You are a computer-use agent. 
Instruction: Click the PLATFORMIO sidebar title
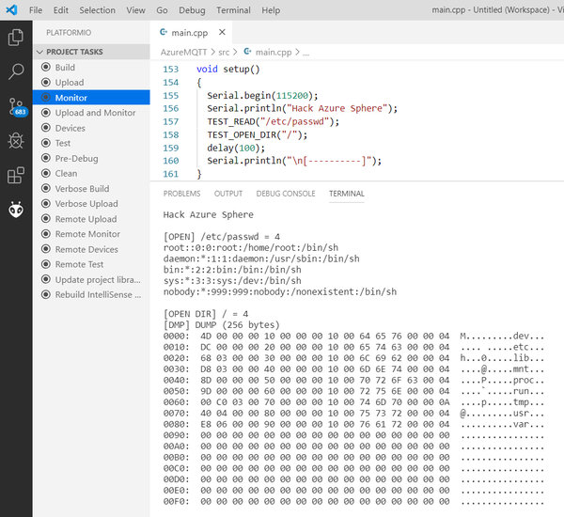pos(69,32)
